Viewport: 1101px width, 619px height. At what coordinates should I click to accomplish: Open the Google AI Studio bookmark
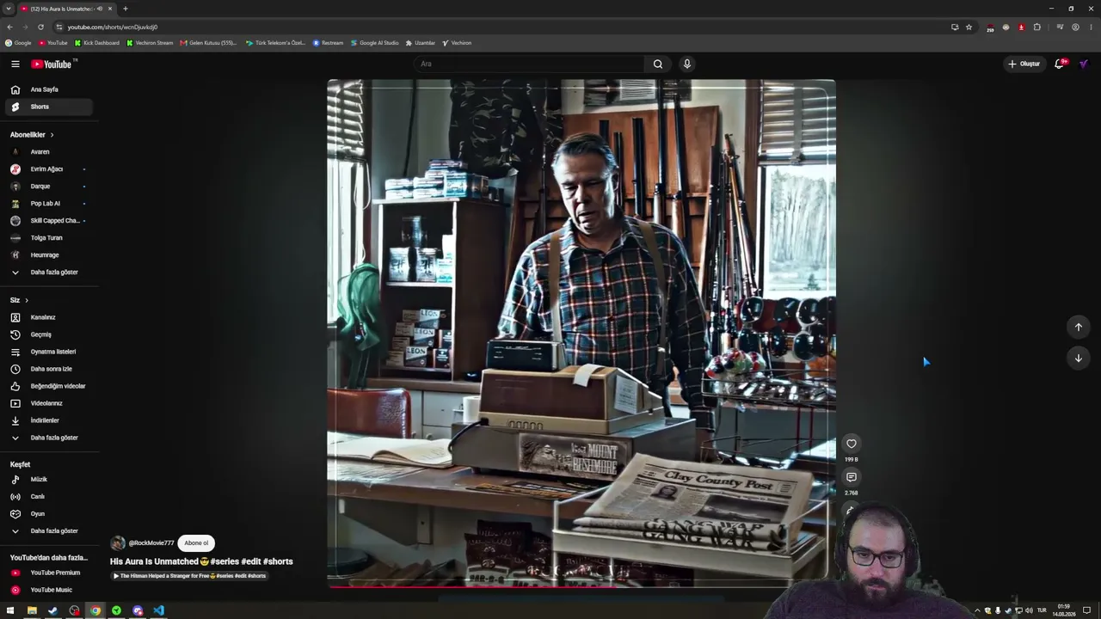click(x=375, y=43)
